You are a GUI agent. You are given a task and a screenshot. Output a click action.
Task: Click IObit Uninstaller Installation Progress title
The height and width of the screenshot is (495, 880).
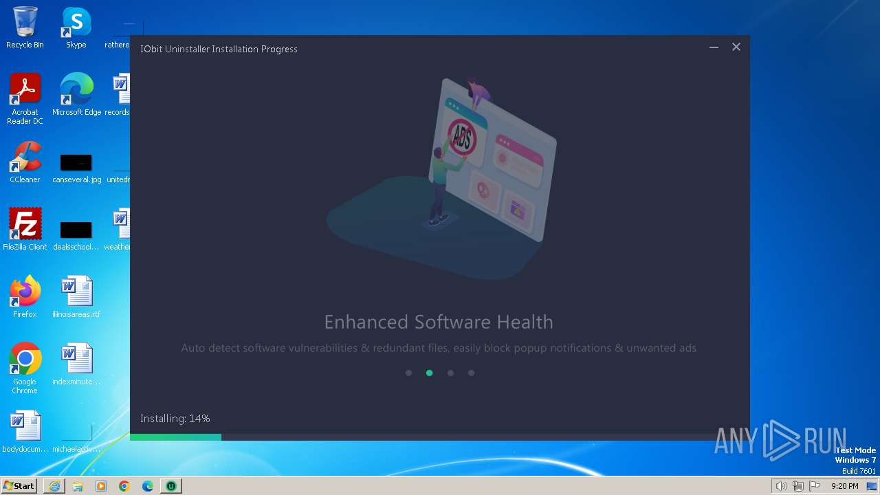coord(219,49)
